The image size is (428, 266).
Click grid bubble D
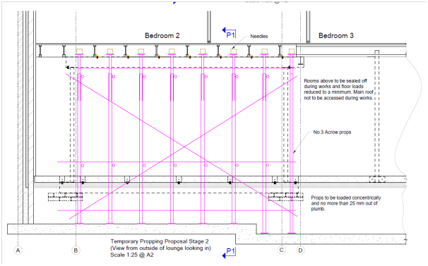click(x=301, y=250)
